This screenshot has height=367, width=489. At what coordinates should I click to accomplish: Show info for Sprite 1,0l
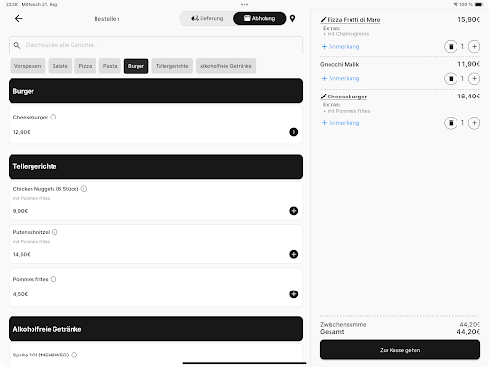pyautogui.click(x=74, y=355)
